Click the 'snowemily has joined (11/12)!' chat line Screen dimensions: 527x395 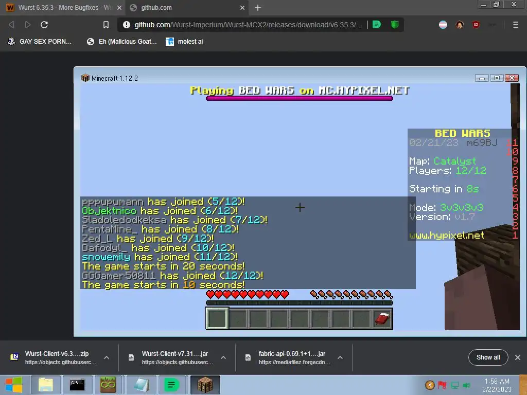coord(160,257)
